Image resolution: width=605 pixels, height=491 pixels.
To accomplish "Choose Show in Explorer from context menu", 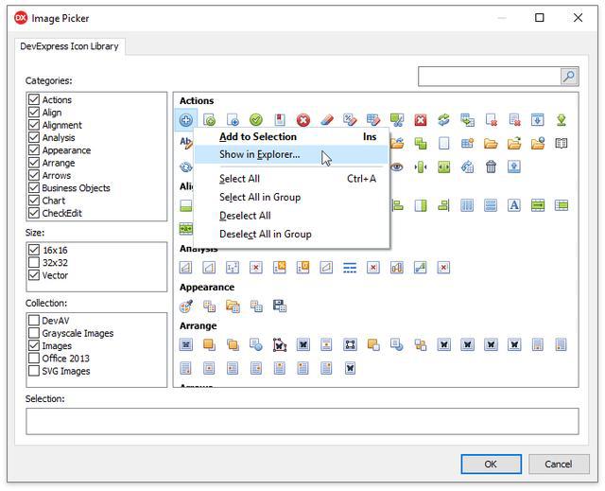I will point(259,154).
